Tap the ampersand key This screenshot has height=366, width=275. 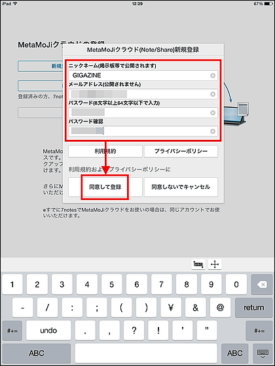[x=196, y=307]
